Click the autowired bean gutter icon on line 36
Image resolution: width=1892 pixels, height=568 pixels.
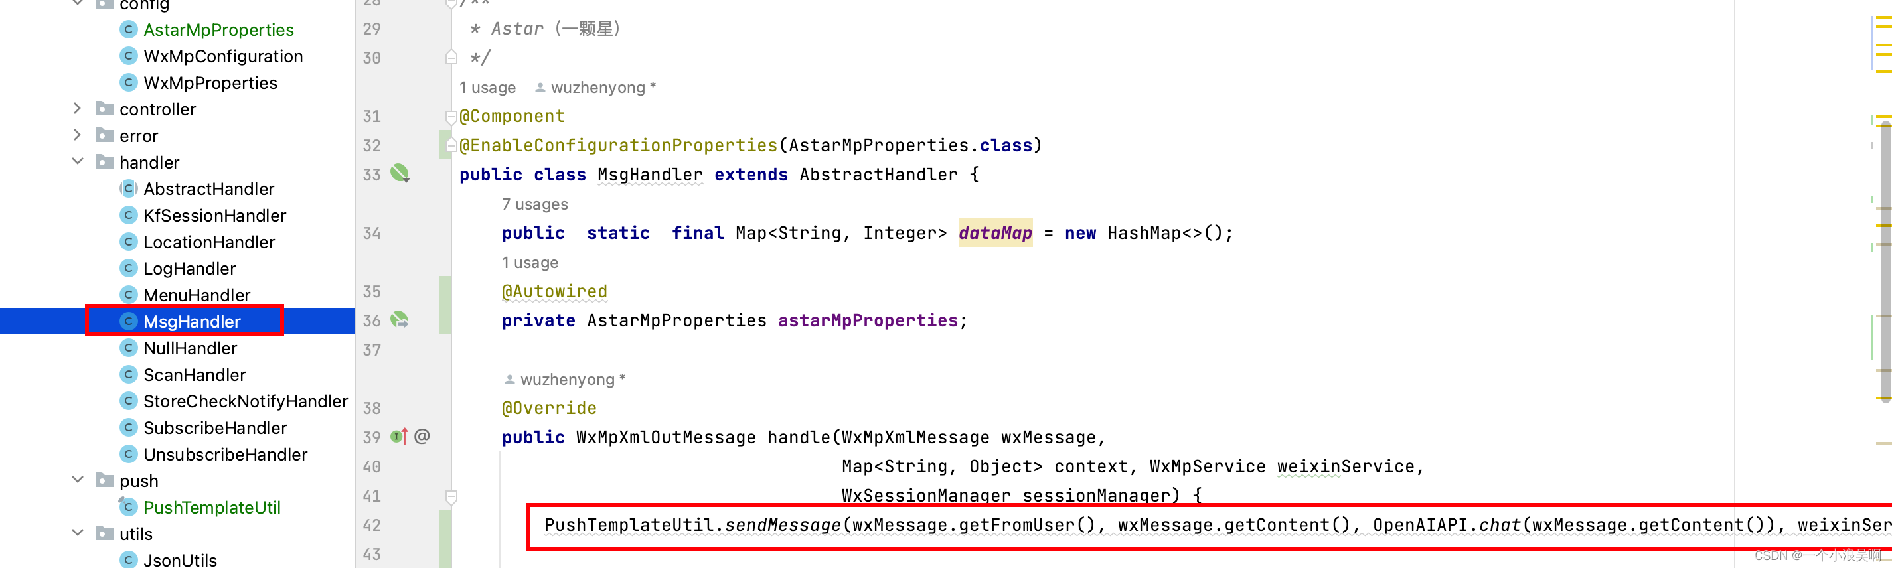coord(400,320)
